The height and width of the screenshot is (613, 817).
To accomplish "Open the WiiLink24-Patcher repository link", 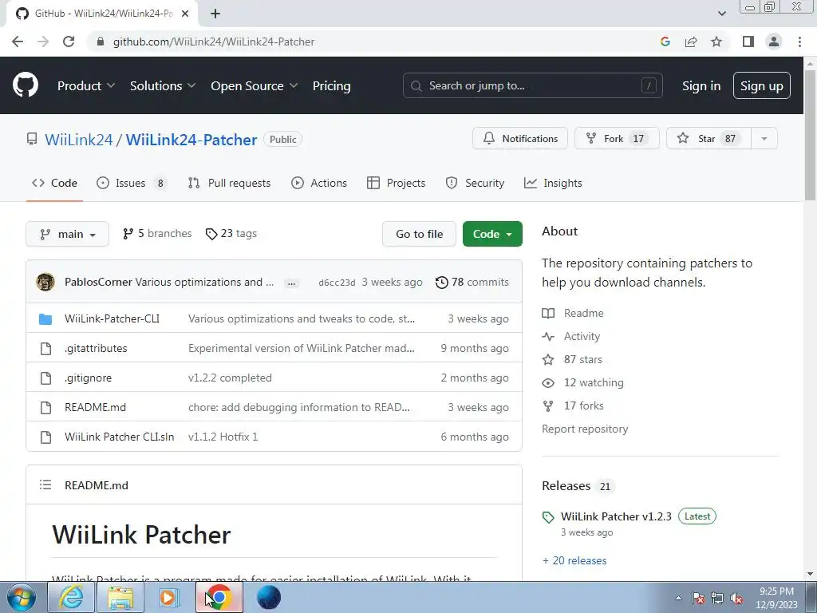I will coord(191,140).
